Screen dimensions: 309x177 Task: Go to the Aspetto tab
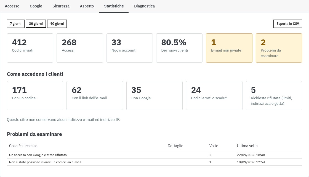coord(87,6)
